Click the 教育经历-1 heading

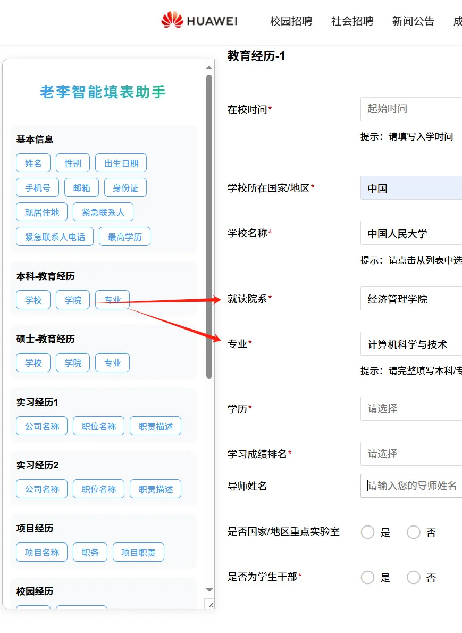click(256, 56)
